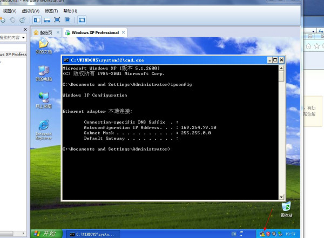Click the CH language bar indicator

pyautogui.click(x=234, y=234)
